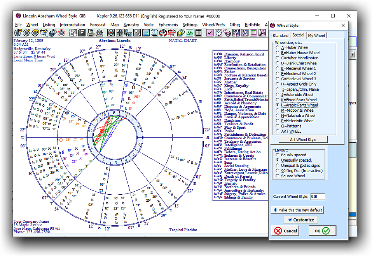Switch to the My Wheel tab
This screenshot has height=256, width=372.
pyautogui.click(x=316, y=36)
